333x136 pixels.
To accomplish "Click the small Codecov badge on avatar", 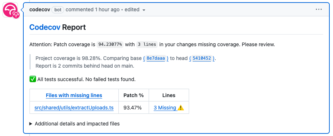I will click(x=16, y=15).
